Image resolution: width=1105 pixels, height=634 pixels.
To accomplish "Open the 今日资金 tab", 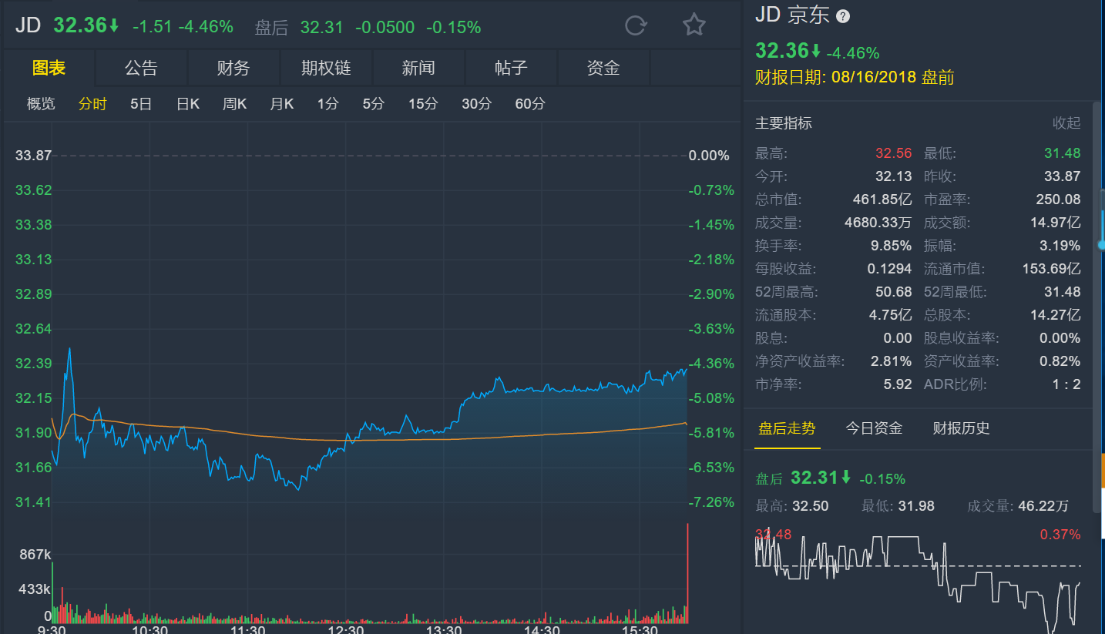I will coord(874,428).
